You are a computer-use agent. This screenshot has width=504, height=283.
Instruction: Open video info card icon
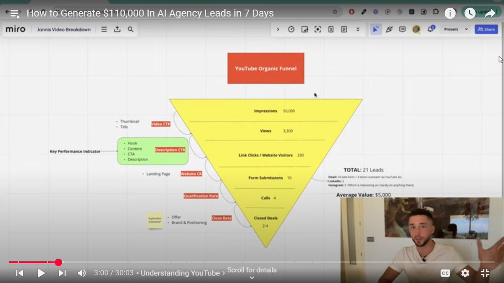(x=450, y=13)
